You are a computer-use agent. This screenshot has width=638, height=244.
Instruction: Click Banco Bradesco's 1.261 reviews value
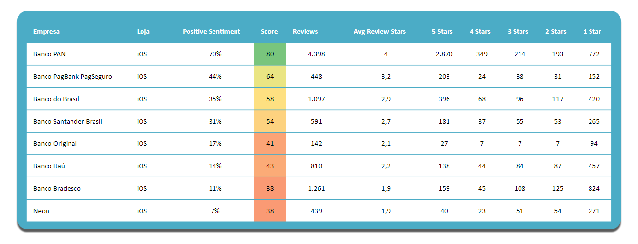316,189
